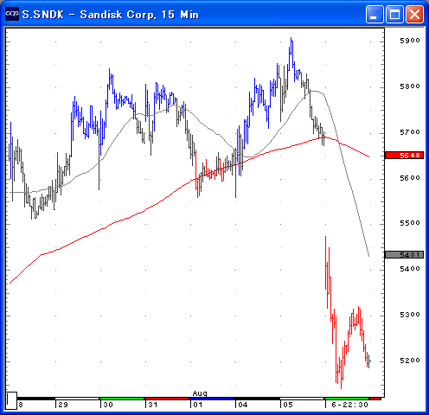
Task: Click the 5200 price scale label
Action: click(410, 361)
